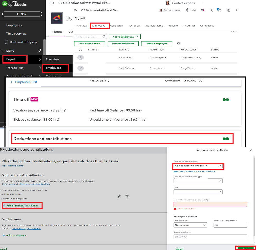Click the Amount per paycheck field
The height and width of the screenshot is (250, 257).
point(230,225)
